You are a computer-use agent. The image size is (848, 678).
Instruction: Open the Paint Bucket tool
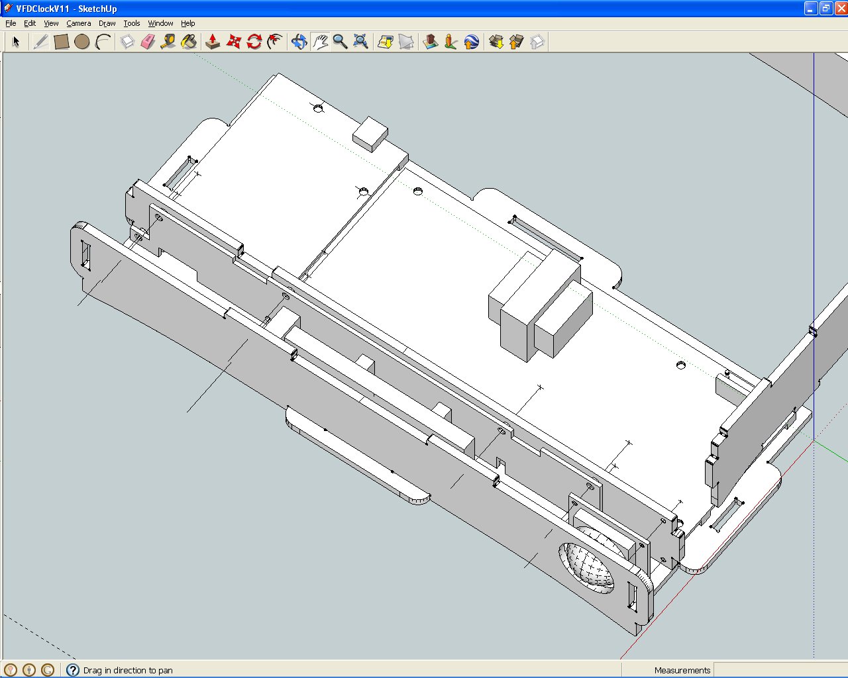189,41
